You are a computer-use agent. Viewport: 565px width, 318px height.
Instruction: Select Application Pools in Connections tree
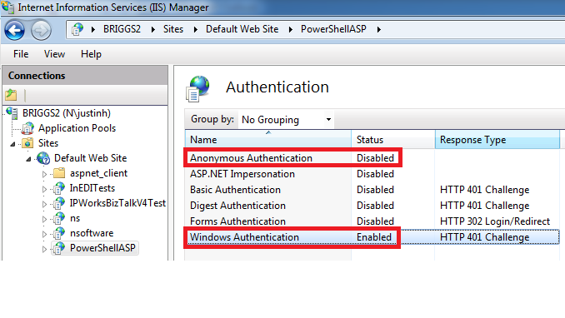[x=77, y=128]
